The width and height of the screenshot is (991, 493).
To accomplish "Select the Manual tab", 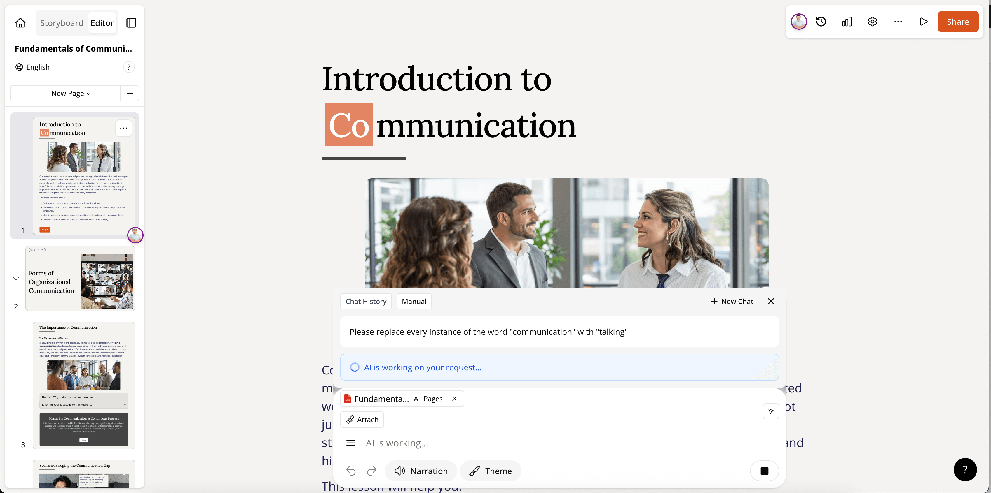I will (414, 301).
